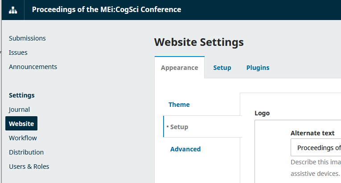Switch to the Plugins tab

tap(258, 68)
